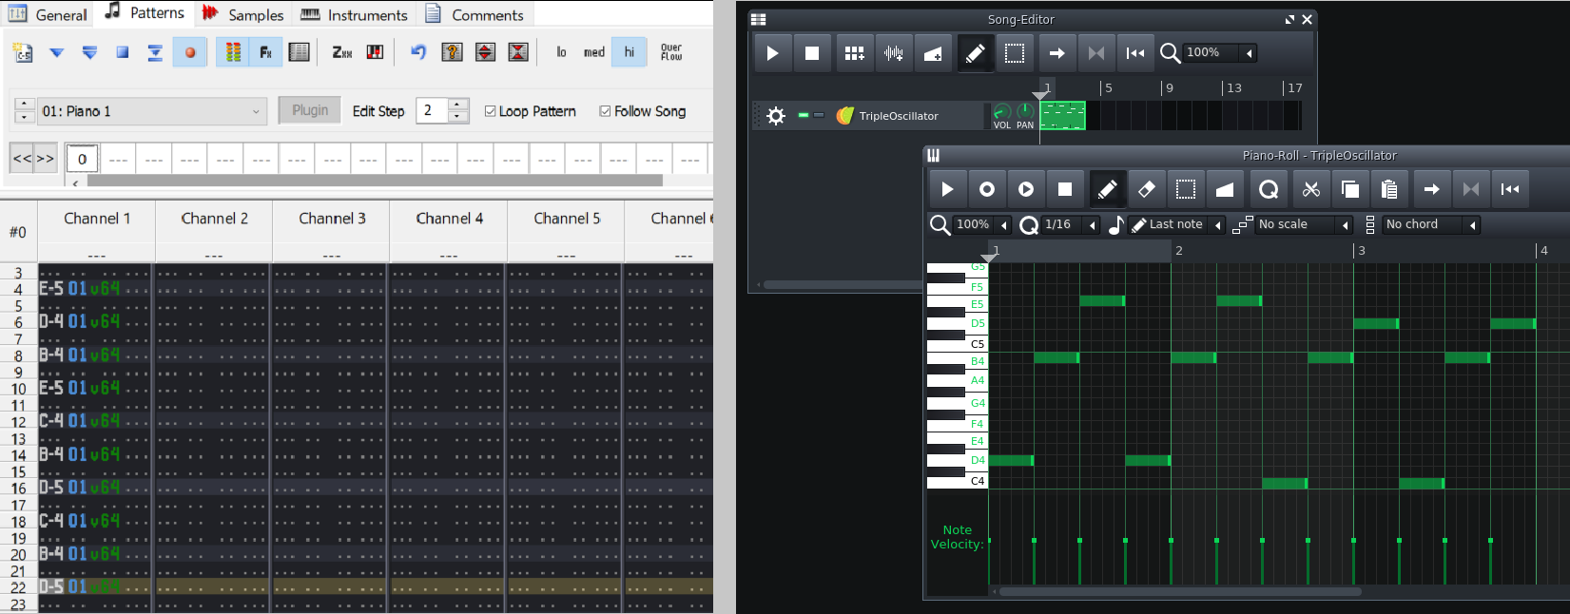Image resolution: width=1570 pixels, height=614 pixels.
Task: Click the Channel 3 header
Action: coord(332,219)
